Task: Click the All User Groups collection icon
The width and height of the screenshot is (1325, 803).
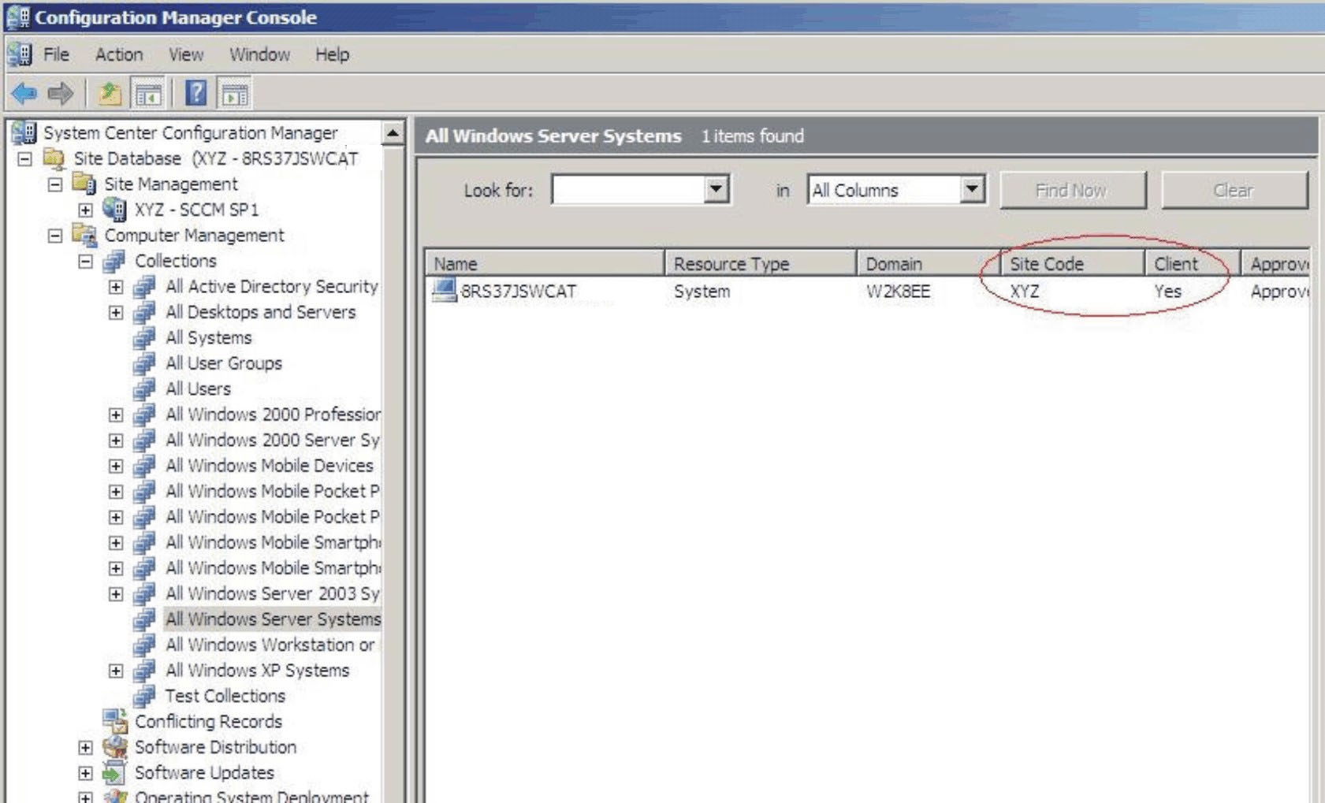Action: [x=144, y=363]
